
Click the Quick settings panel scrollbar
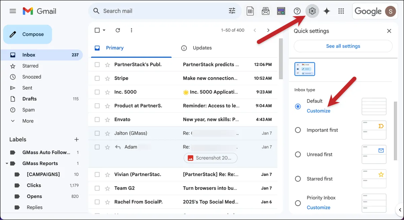coord(395,130)
